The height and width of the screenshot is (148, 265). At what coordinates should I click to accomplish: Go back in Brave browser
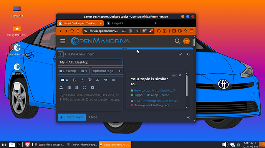tap(61, 31)
